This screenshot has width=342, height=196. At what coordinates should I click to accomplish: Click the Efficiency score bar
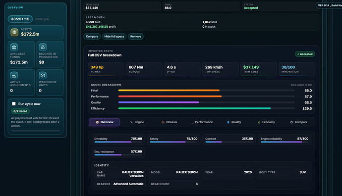(206, 108)
